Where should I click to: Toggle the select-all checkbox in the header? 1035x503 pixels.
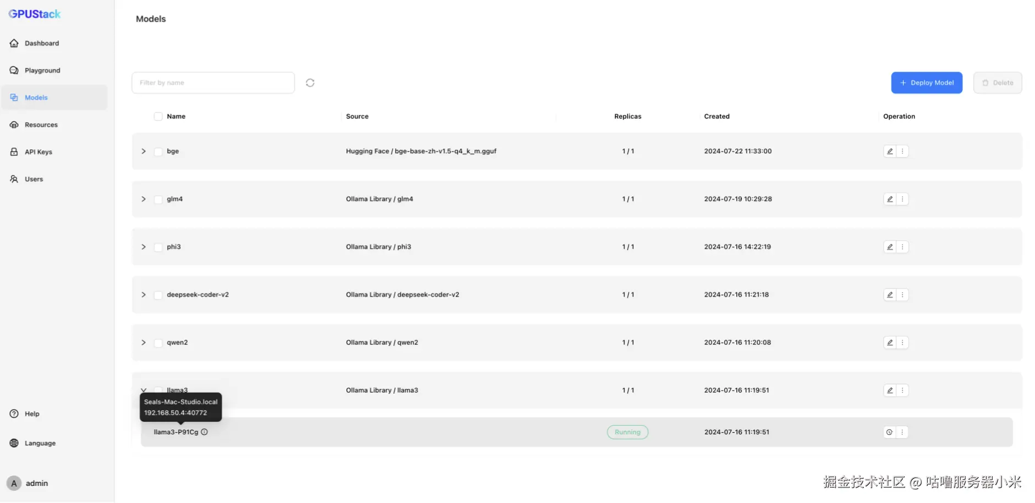click(x=158, y=116)
